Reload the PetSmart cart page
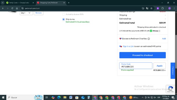This screenshot has height=100, width=177. 12,8
